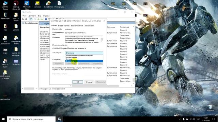Screen dimensions: 218x122
Task: Click the services list vertical scrollbar thumb
Action: 134,80
